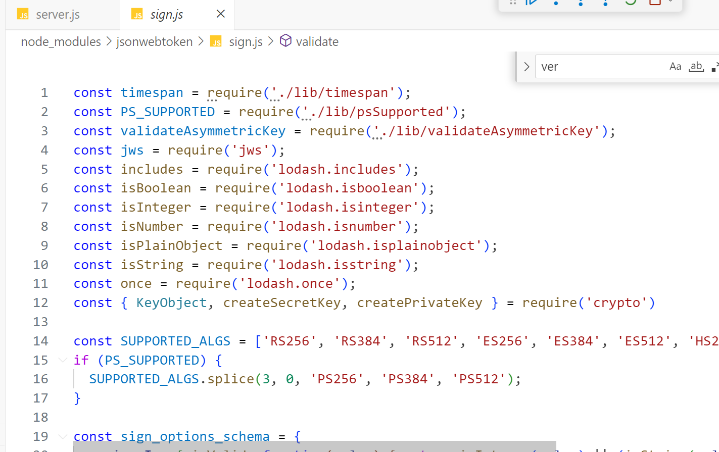The image size is (719, 452).
Task: Click the 'timespan' variable on line 1
Action: (152, 93)
